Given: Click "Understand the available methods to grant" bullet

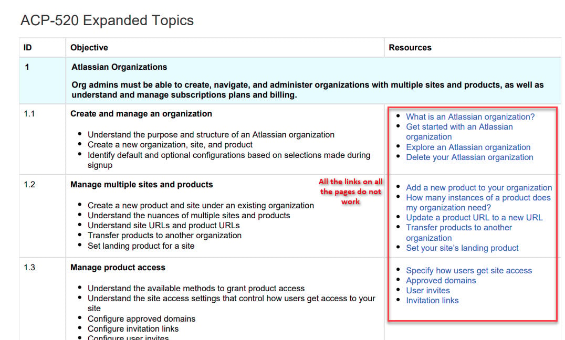Looking at the screenshot, I should 196,289.
